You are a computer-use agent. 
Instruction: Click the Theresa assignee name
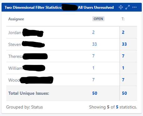[16, 56]
